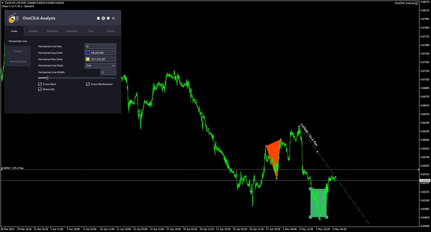Screen dimensions: 431x232
Task: Select Vertical Lines in the side list
Action: (18, 61)
